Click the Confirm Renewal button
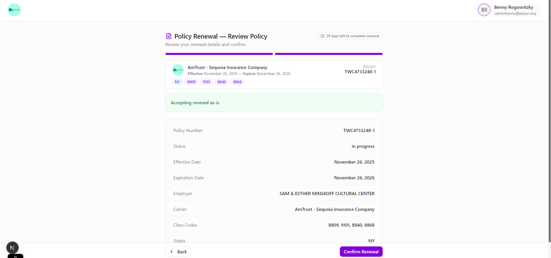Screen dimensions: 551x258 pos(361,251)
